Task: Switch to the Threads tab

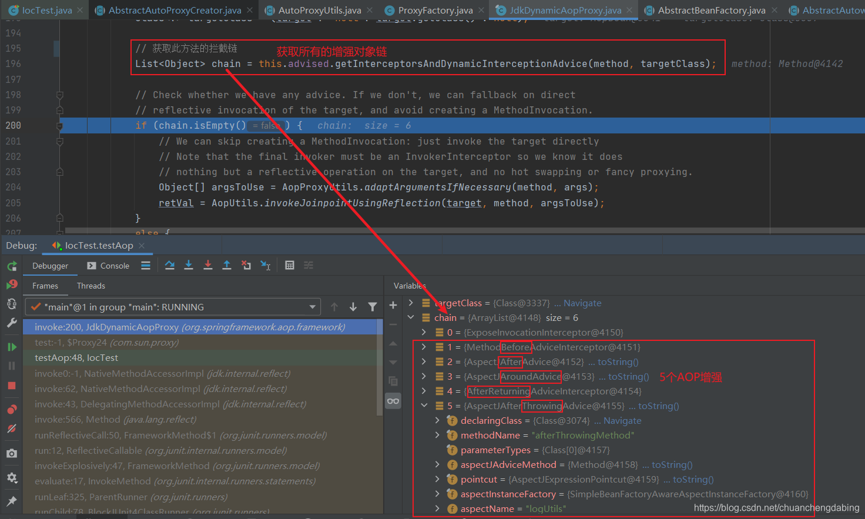Action: coord(91,286)
